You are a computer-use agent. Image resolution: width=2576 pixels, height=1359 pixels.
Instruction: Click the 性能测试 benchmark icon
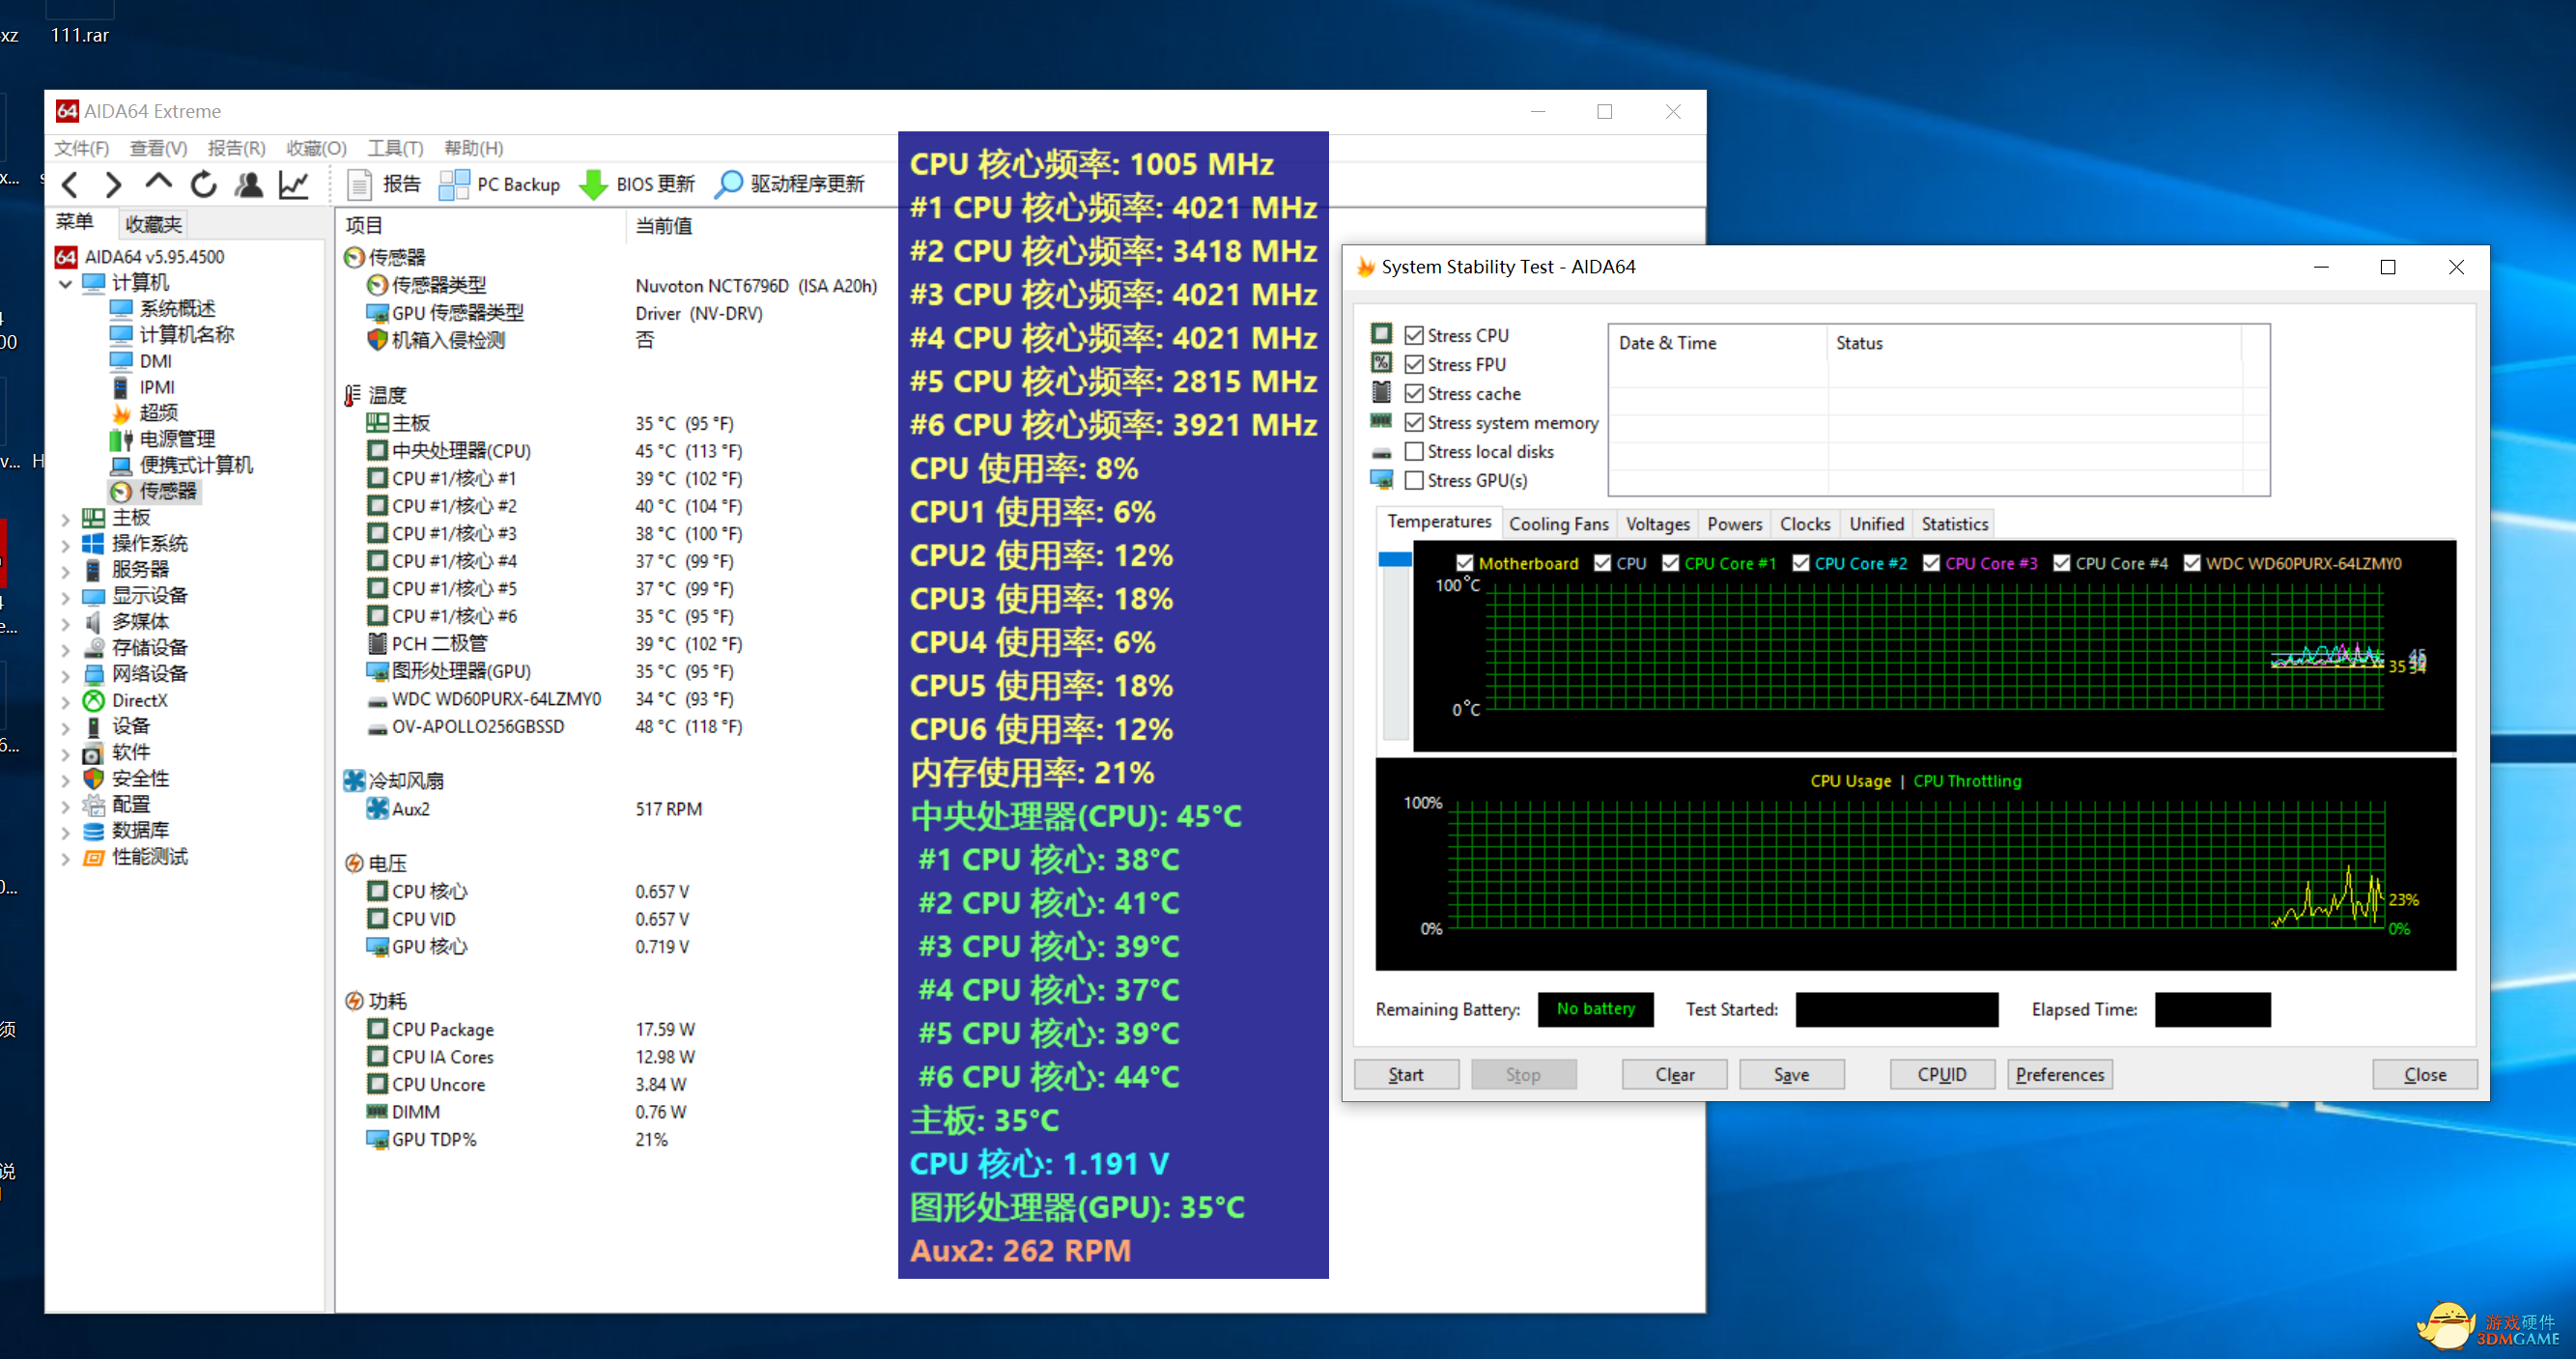pos(93,857)
